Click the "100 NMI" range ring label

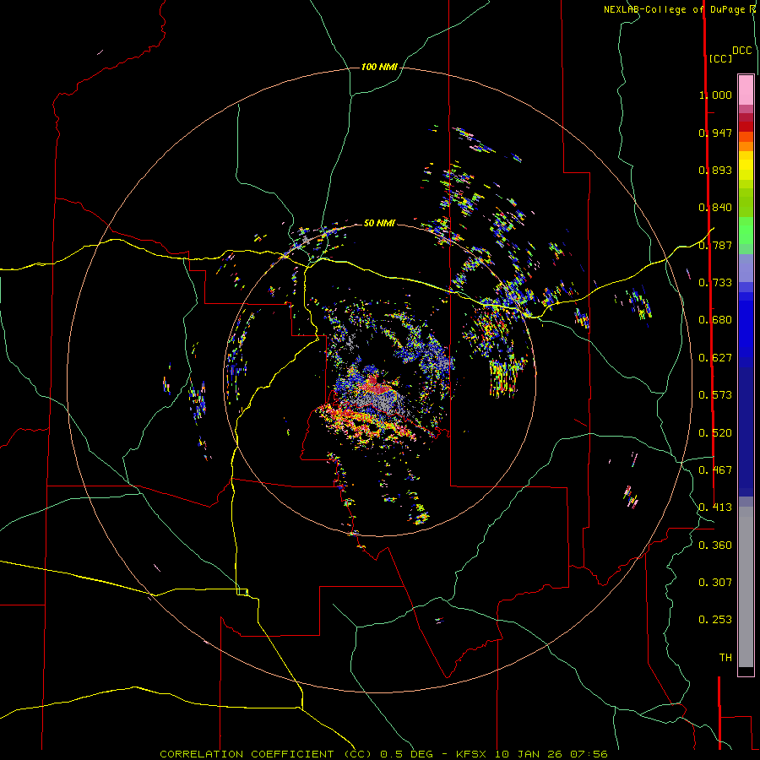pos(379,67)
